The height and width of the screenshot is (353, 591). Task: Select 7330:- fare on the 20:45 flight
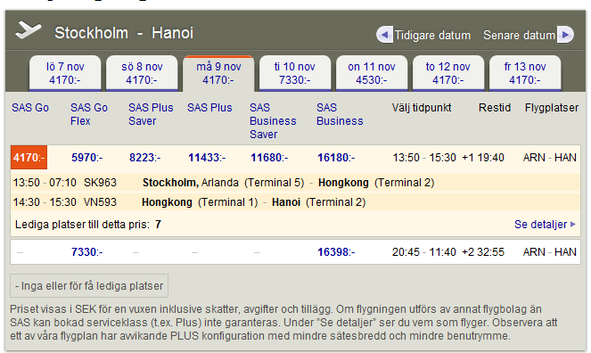[87, 251]
